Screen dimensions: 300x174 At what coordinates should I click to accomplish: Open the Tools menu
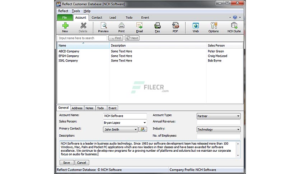76,11
